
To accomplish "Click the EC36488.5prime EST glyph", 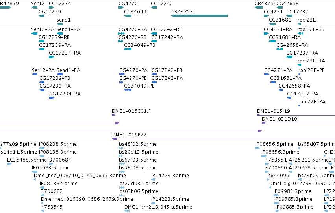I will pyautogui.click(x=9, y=164).
